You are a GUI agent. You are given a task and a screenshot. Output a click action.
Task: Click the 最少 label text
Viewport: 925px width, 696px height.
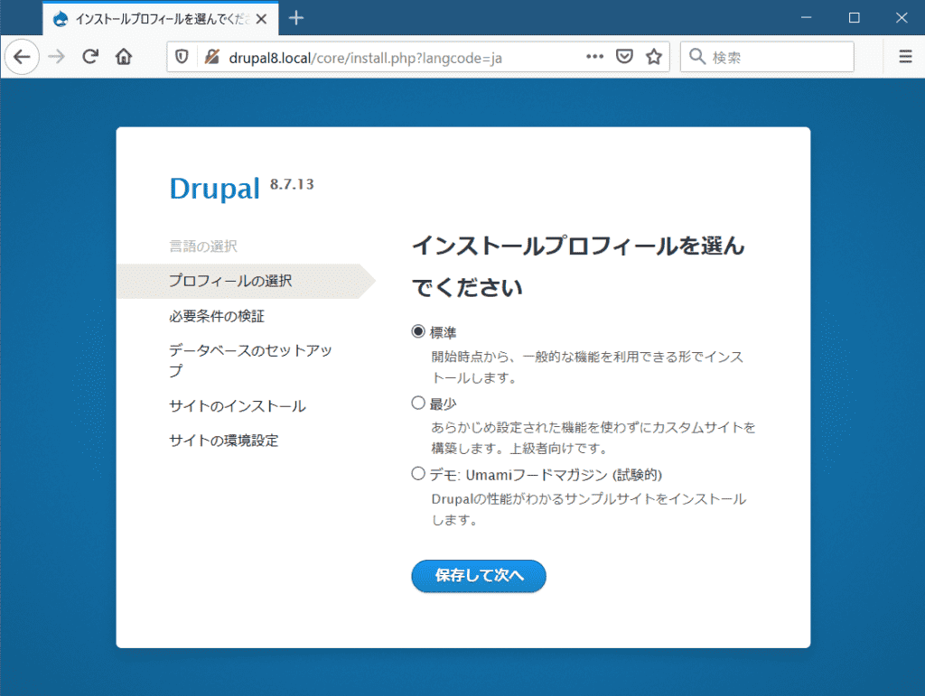pyautogui.click(x=443, y=404)
